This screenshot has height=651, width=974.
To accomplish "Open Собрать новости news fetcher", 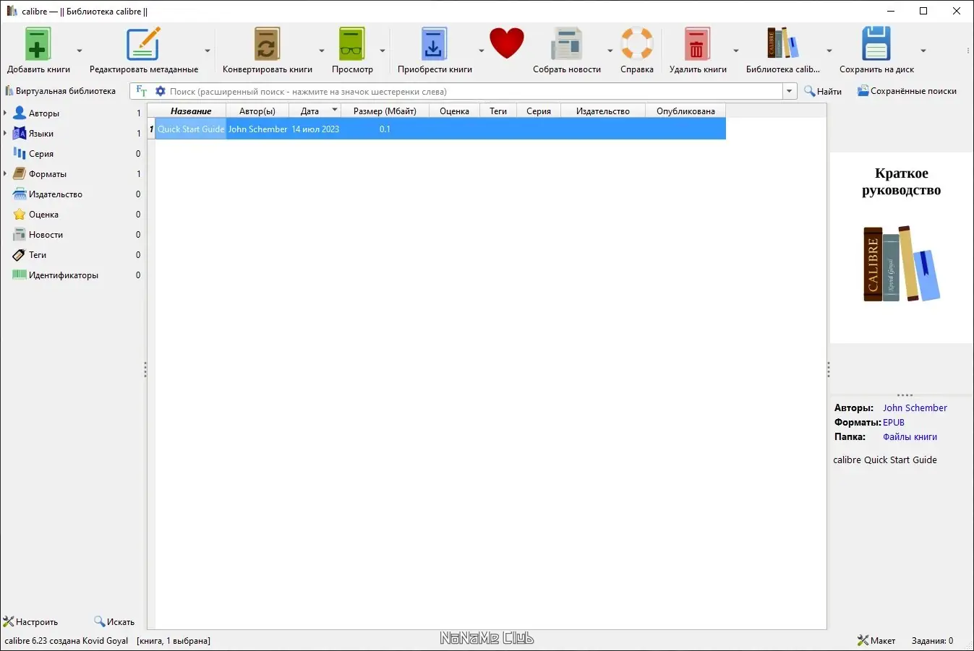I will (567, 44).
